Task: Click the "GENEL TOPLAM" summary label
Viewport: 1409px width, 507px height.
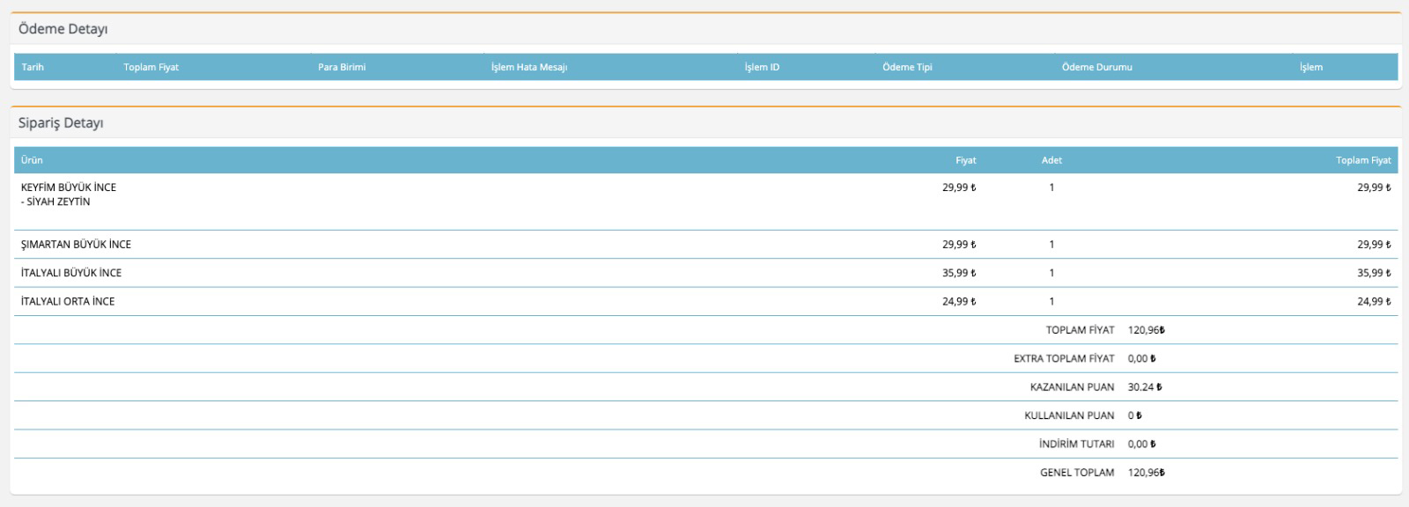Action: click(1077, 473)
